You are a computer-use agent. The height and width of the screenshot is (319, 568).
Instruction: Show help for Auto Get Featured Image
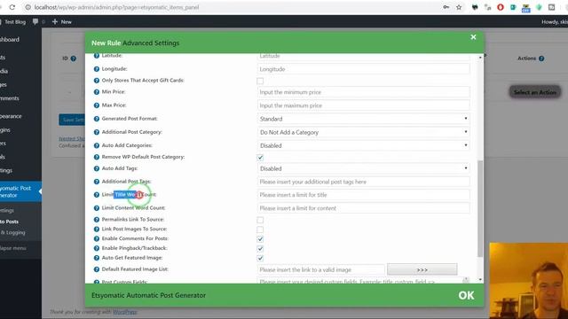tap(97, 258)
